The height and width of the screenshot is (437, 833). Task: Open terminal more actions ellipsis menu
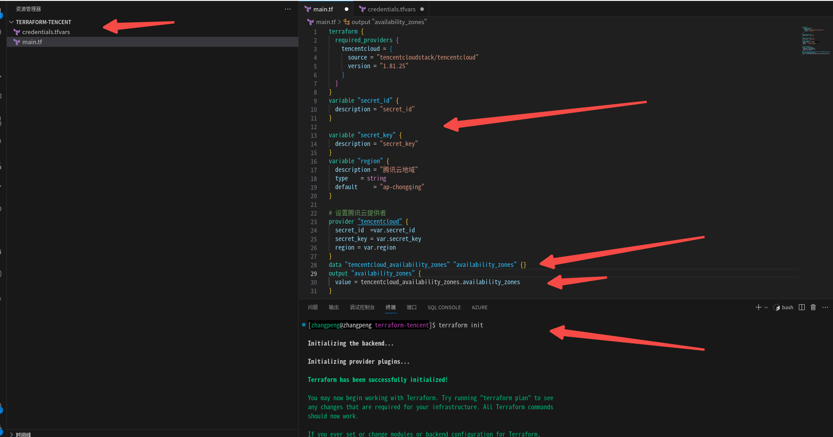[826, 307]
